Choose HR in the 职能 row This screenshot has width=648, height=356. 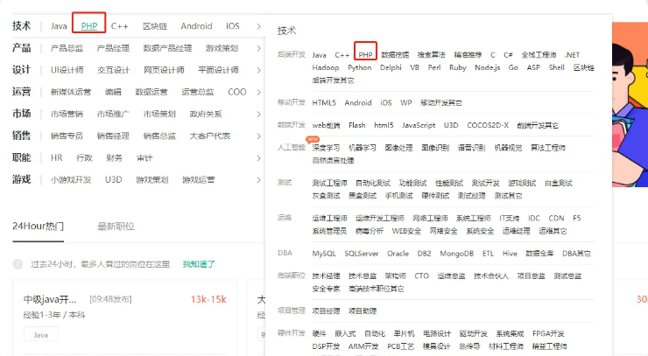[x=57, y=157]
